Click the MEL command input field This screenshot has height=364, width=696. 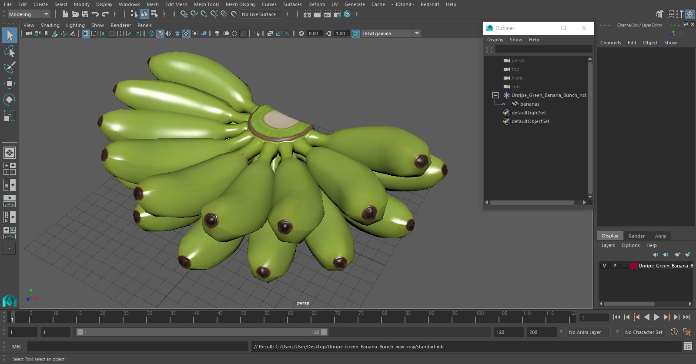137,347
